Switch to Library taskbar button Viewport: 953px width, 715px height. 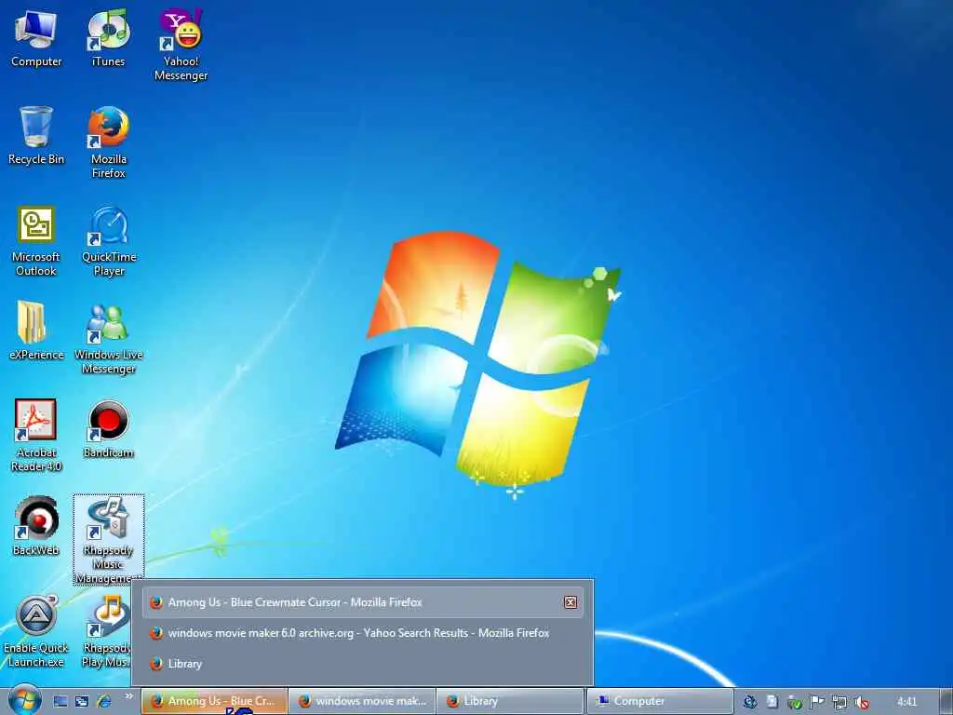pyautogui.click(x=510, y=701)
